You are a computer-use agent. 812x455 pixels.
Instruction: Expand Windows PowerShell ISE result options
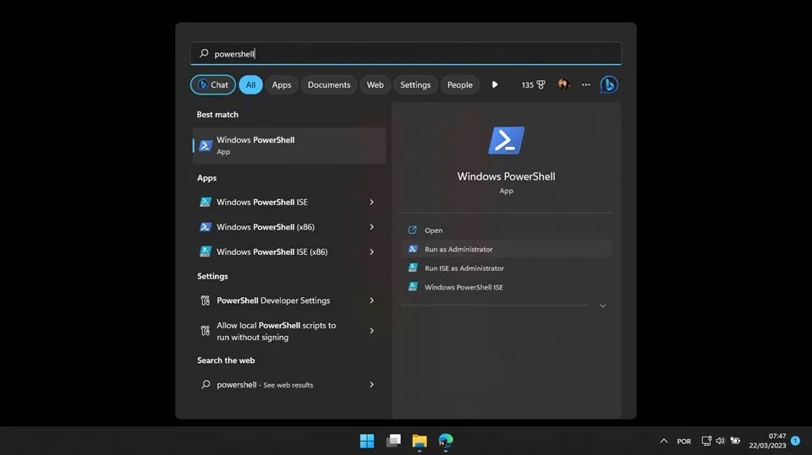[371, 203]
